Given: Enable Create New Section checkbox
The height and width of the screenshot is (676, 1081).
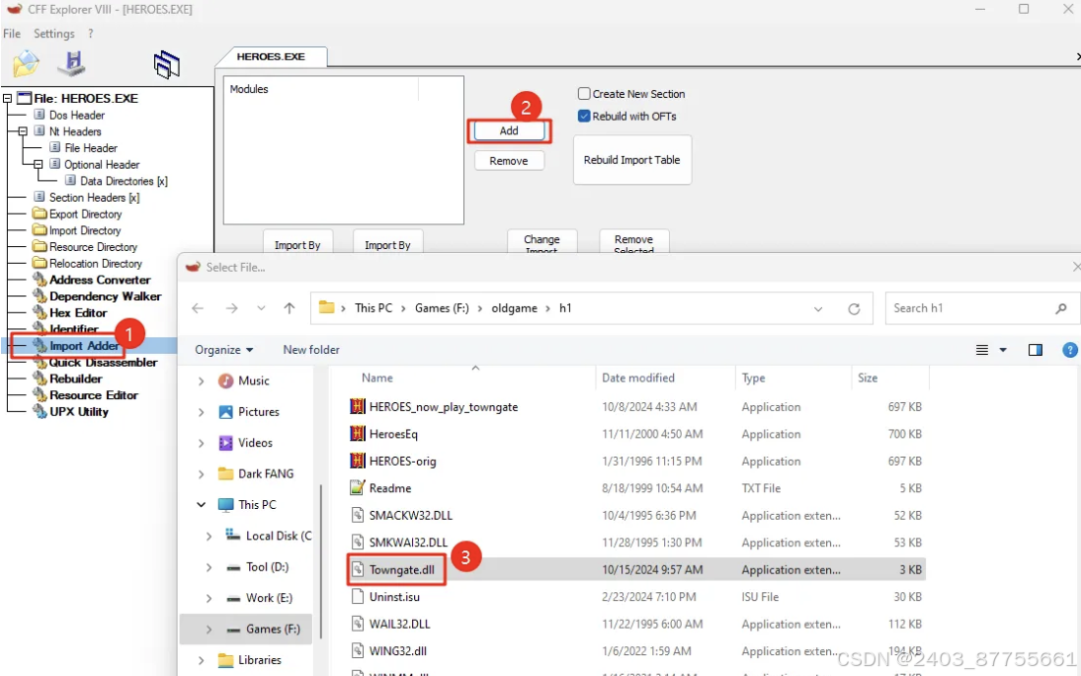Looking at the screenshot, I should (x=584, y=93).
